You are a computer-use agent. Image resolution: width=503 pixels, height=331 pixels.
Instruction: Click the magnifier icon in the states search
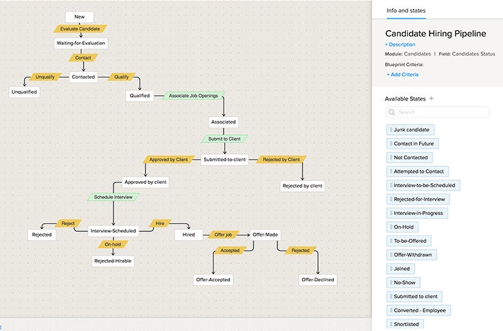pos(392,112)
